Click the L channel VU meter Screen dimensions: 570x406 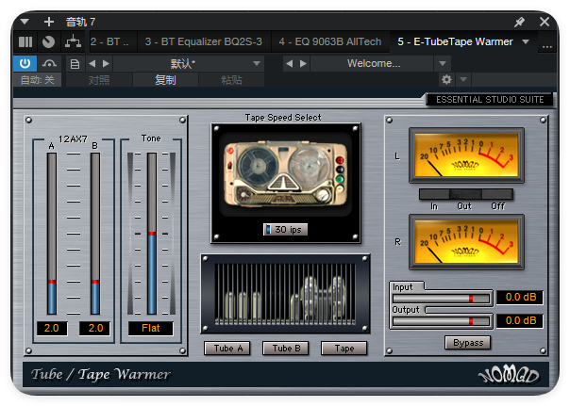point(466,155)
